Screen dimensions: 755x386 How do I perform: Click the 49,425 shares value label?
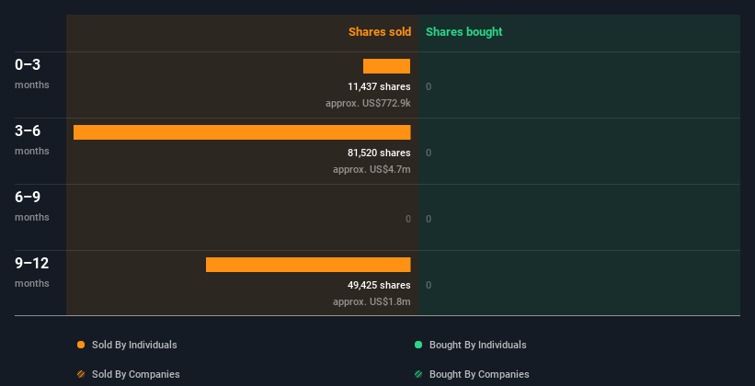click(x=372, y=285)
